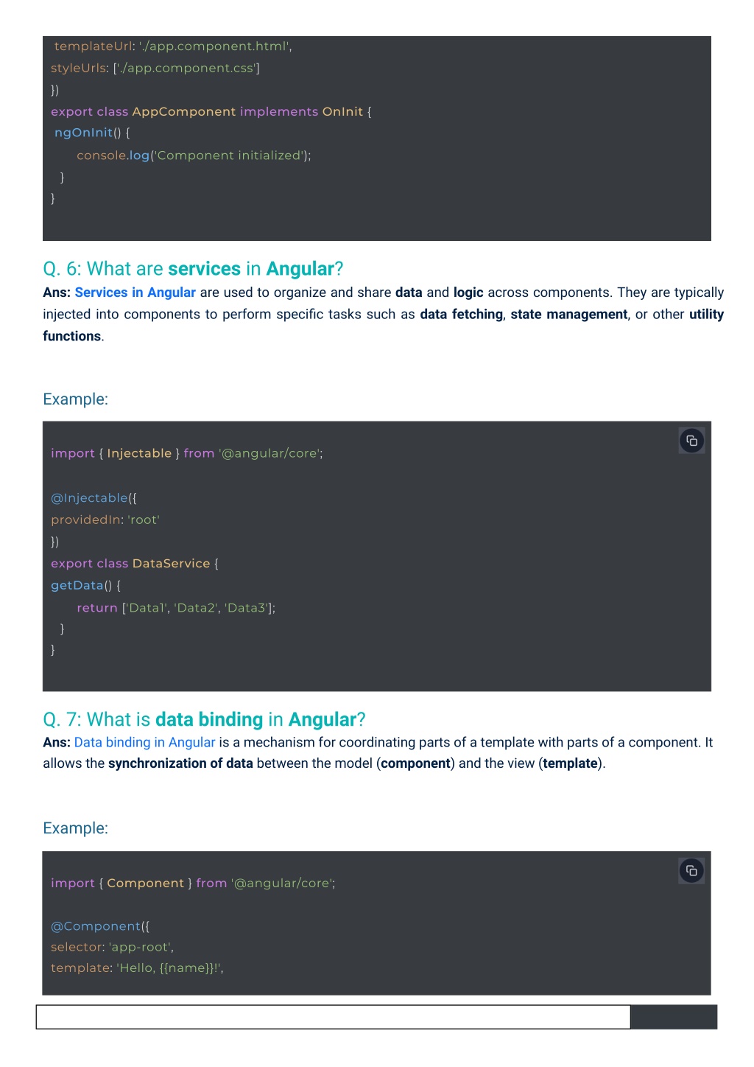
Task: Click the empty text field at page bottom
Action: 334,1017
